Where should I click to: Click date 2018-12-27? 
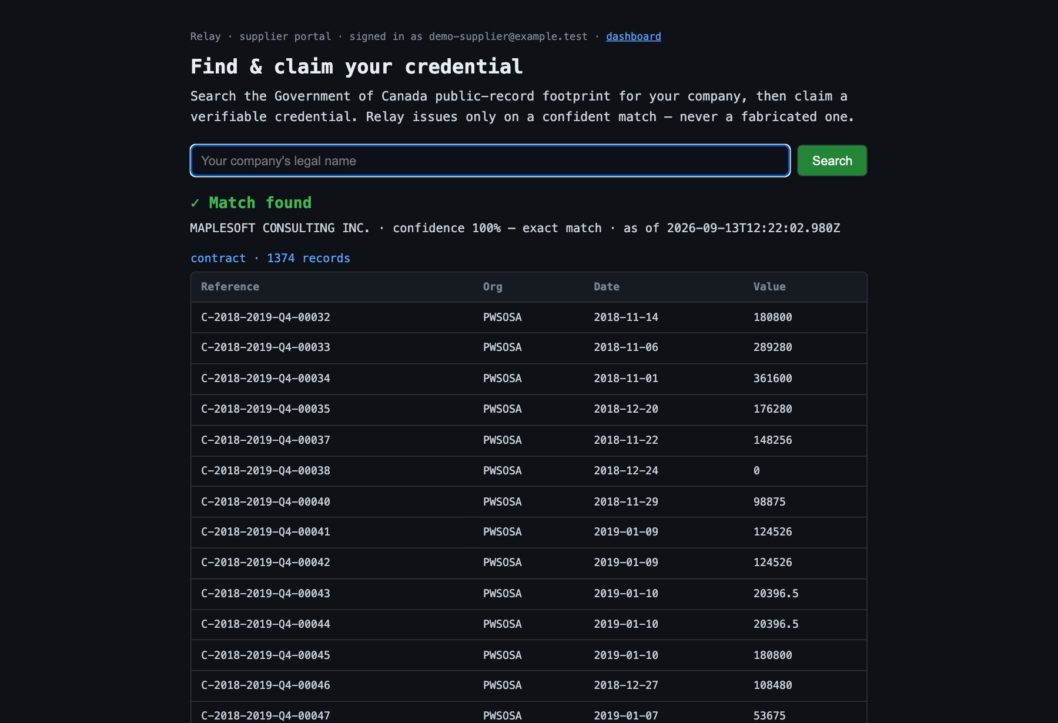click(x=626, y=685)
